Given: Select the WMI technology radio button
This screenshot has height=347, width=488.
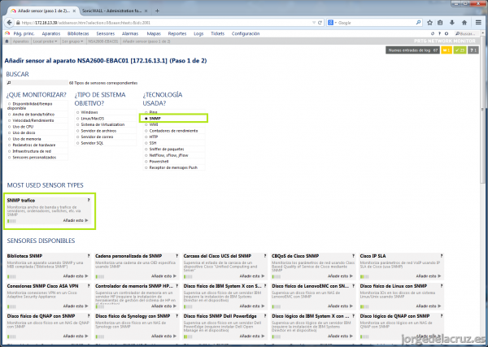Looking at the screenshot, I should coord(146,124).
